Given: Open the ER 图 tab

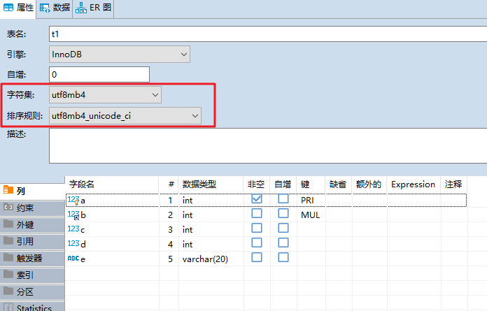Looking at the screenshot, I should pos(94,8).
